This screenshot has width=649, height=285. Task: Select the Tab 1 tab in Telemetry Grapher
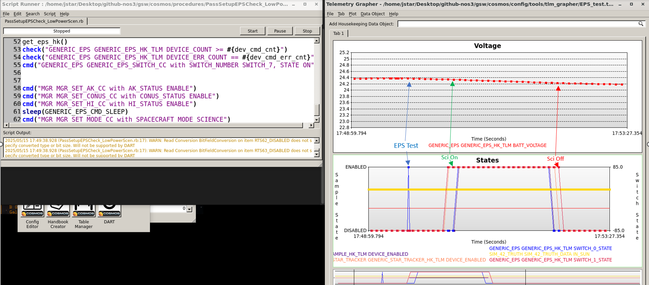[339, 33]
